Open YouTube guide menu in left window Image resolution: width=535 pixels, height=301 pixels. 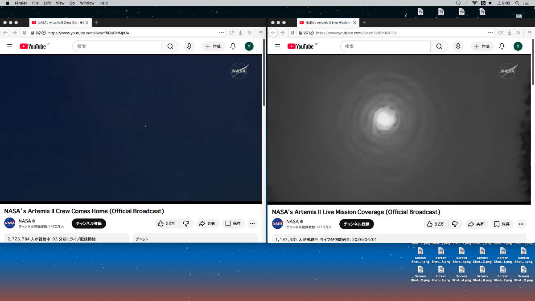(10, 46)
